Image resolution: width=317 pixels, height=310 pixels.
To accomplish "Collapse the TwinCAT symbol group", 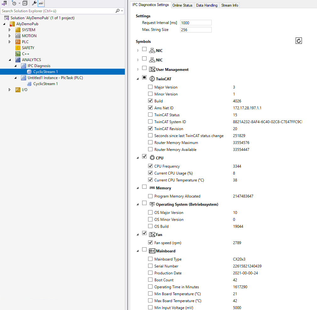I will coord(137,78).
